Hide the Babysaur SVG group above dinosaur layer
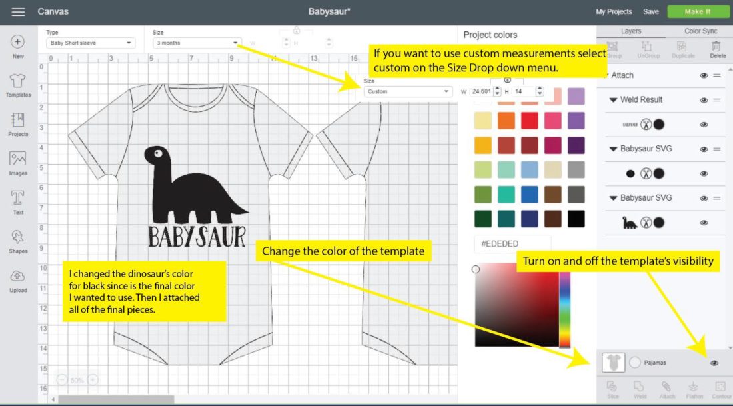Image resolution: width=733 pixels, height=406 pixels. click(x=704, y=198)
